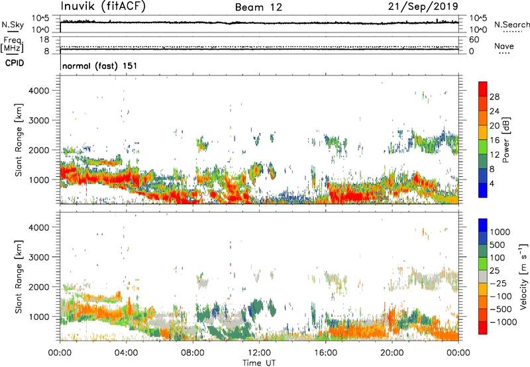530x367 pixels.
Task: Click the 2000 km tick on the velocity panel
Action: [x=39, y=287]
